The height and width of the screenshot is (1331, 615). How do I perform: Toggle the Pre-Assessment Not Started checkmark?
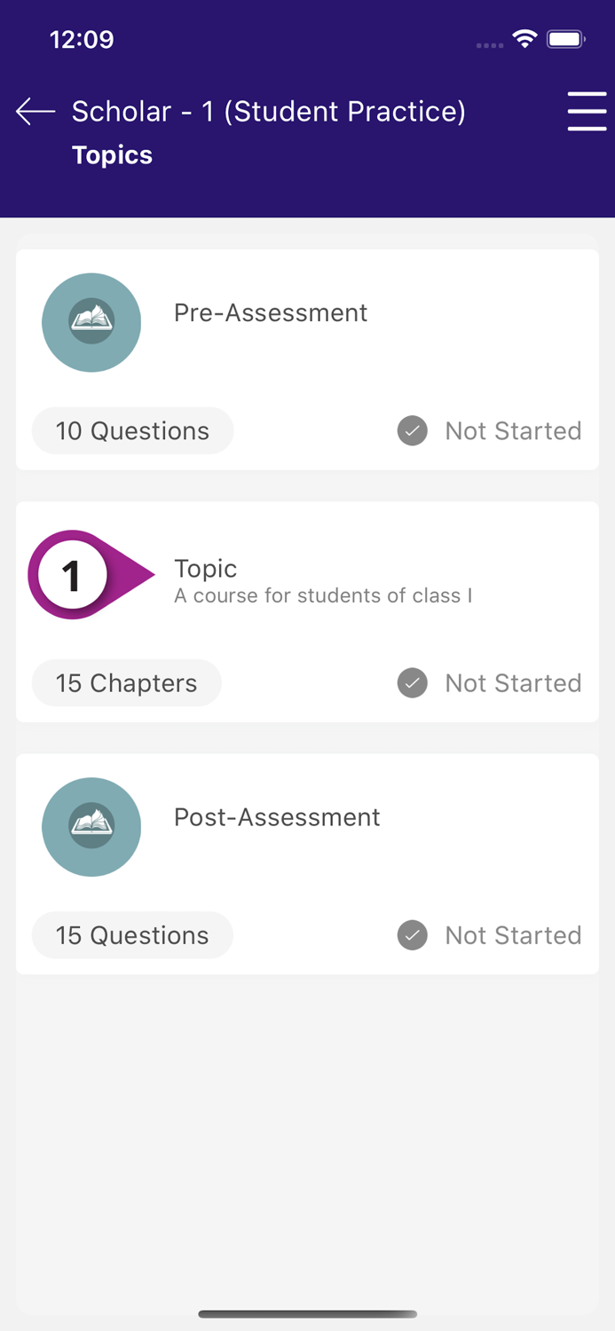(412, 430)
